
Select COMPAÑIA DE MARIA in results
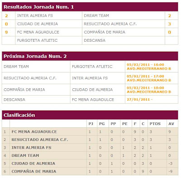pyautogui.click(x=105, y=32)
